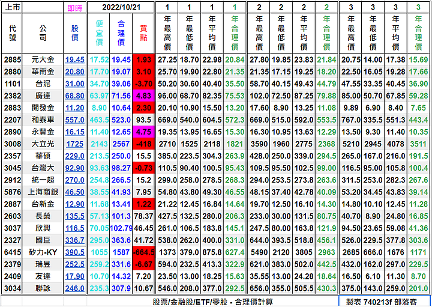Select buy point 93.5 for 和泰車

click(143, 120)
